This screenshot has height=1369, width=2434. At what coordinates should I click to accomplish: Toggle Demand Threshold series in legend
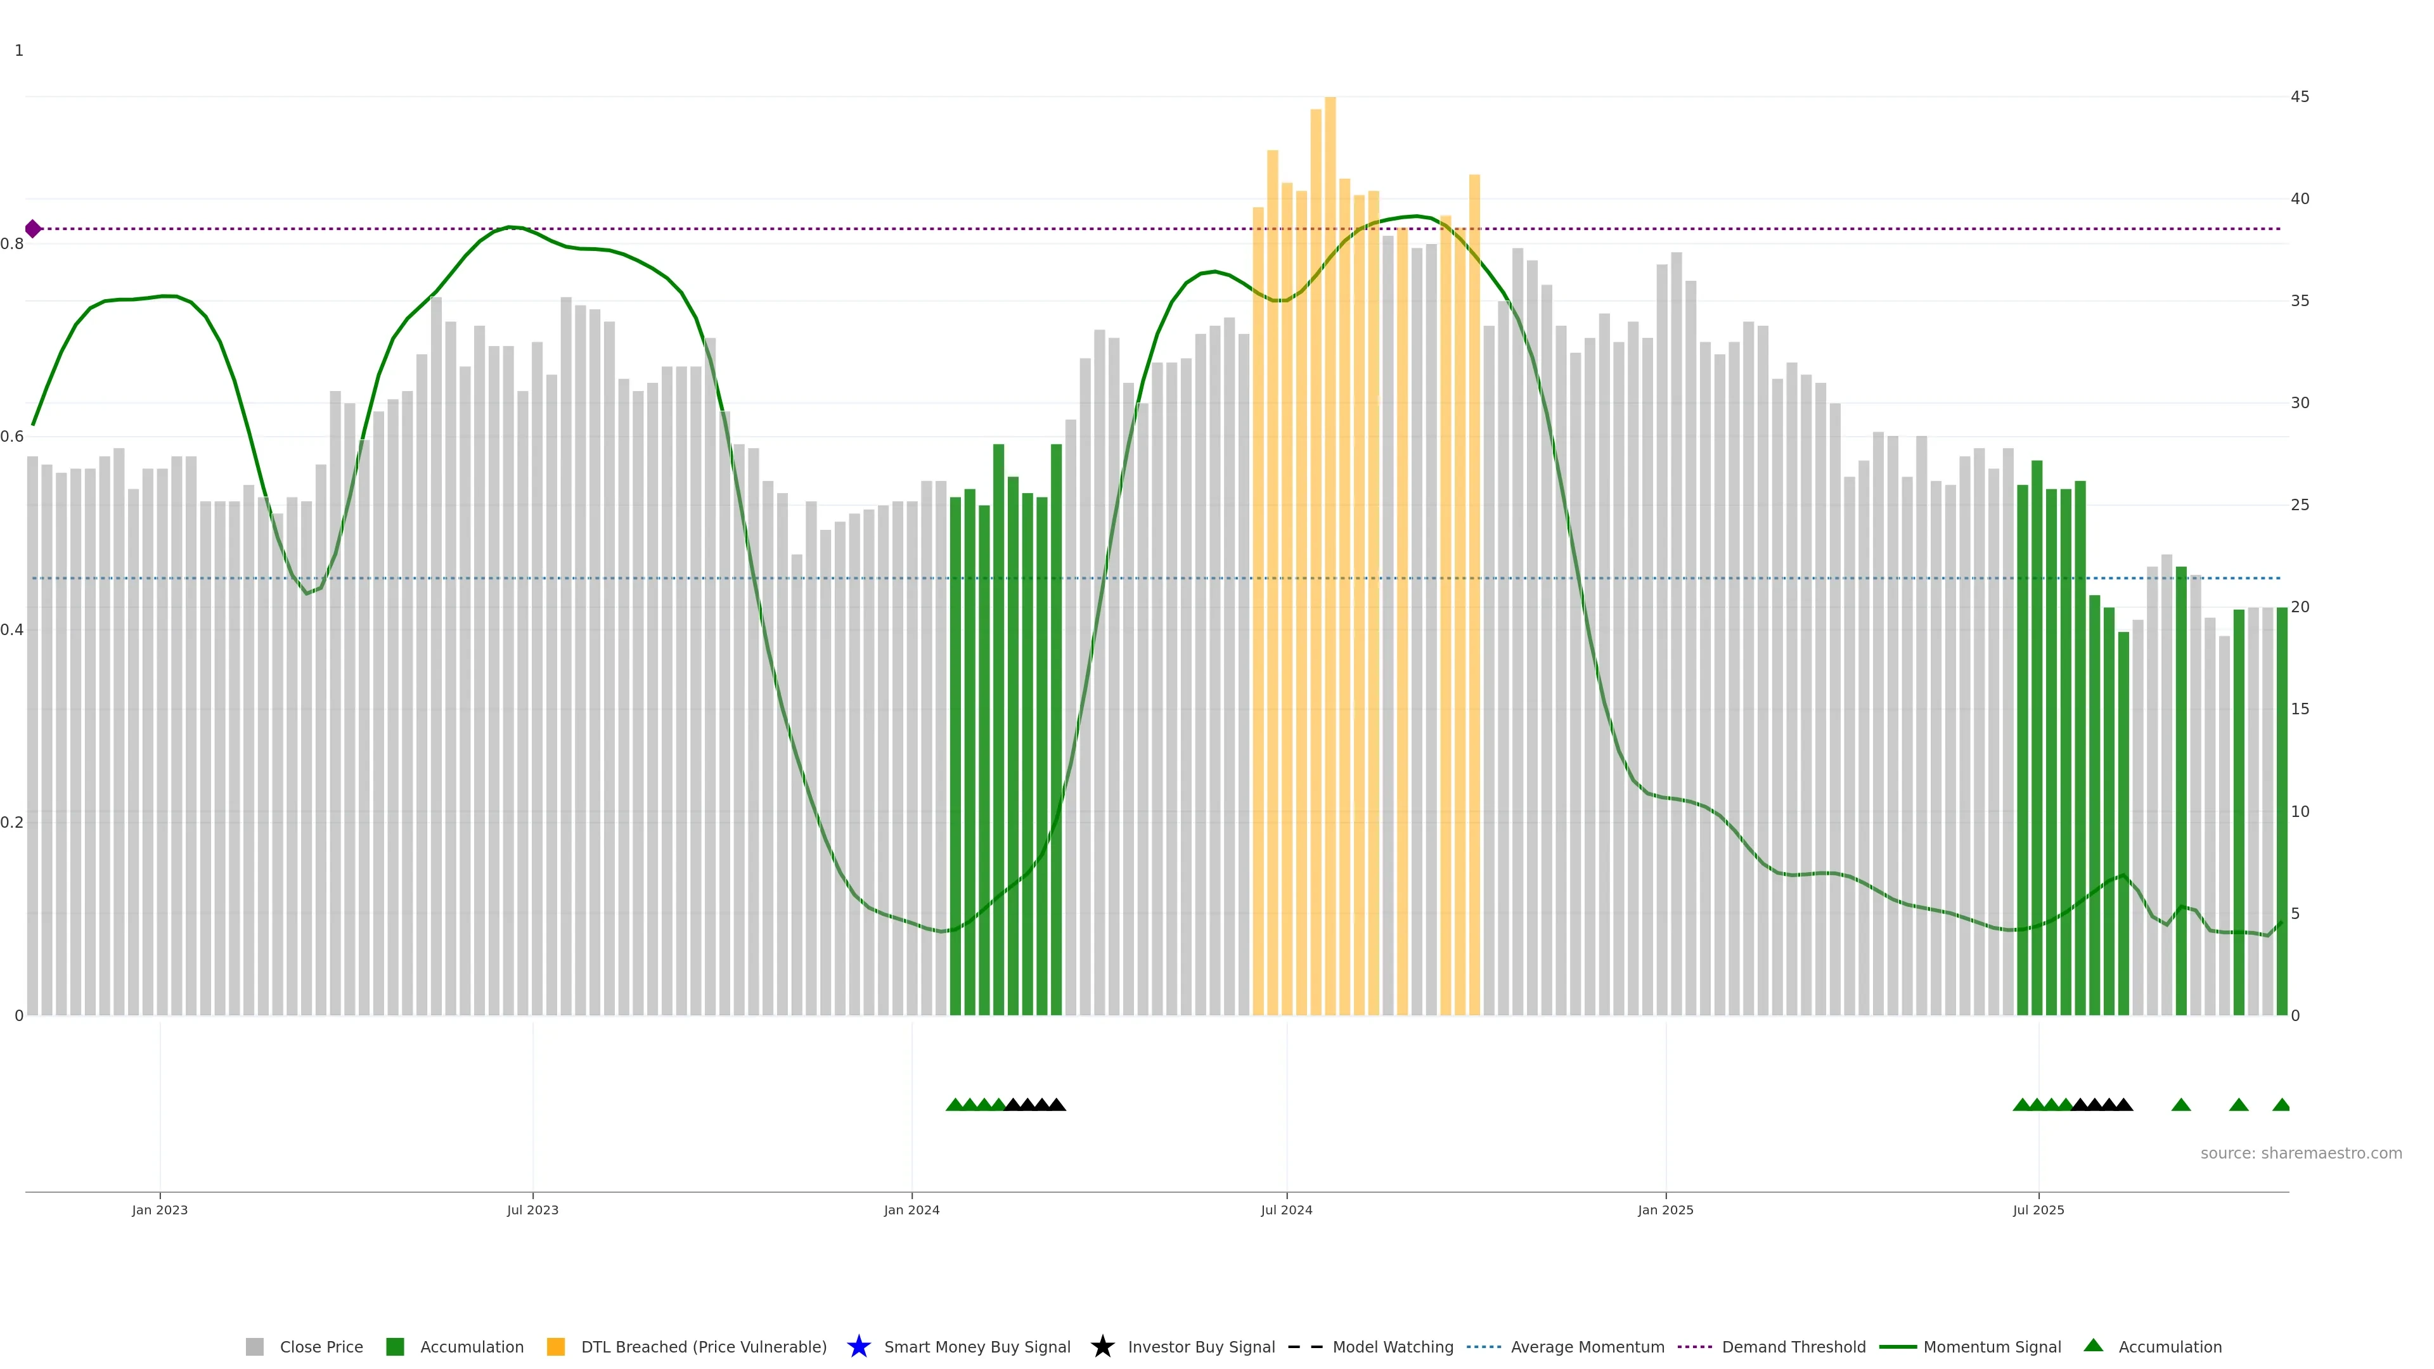1793,1346
